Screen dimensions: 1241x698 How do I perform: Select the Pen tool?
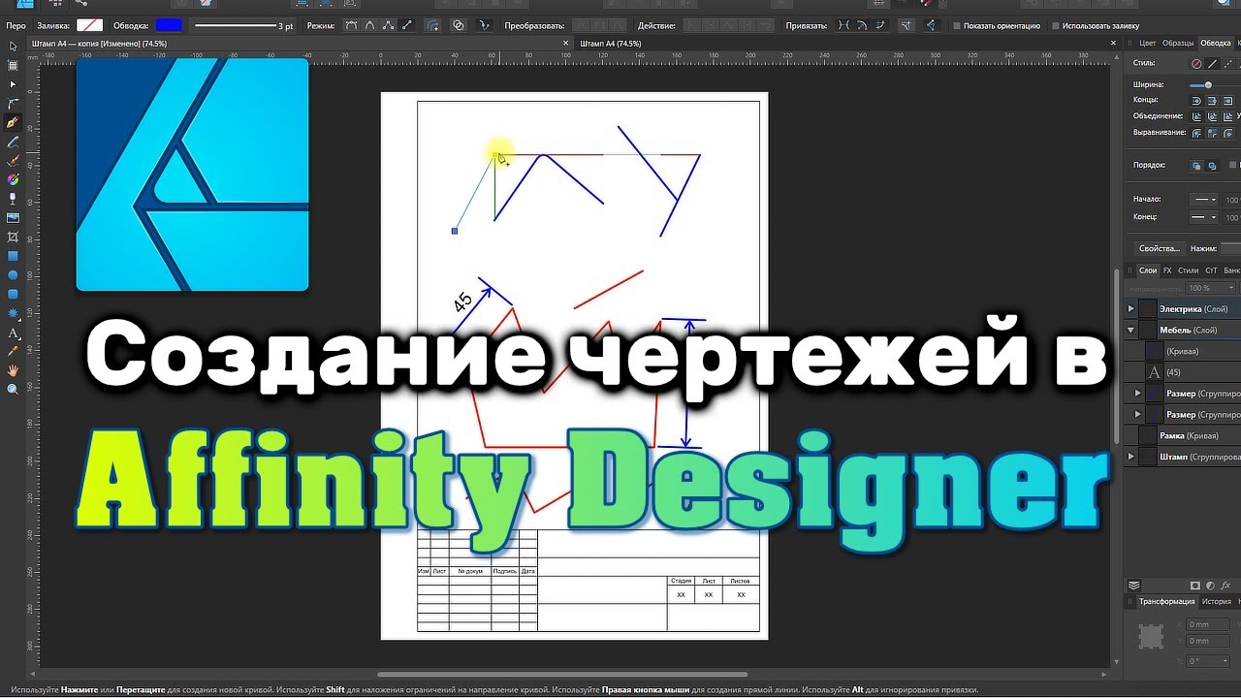[x=13, y=123]
